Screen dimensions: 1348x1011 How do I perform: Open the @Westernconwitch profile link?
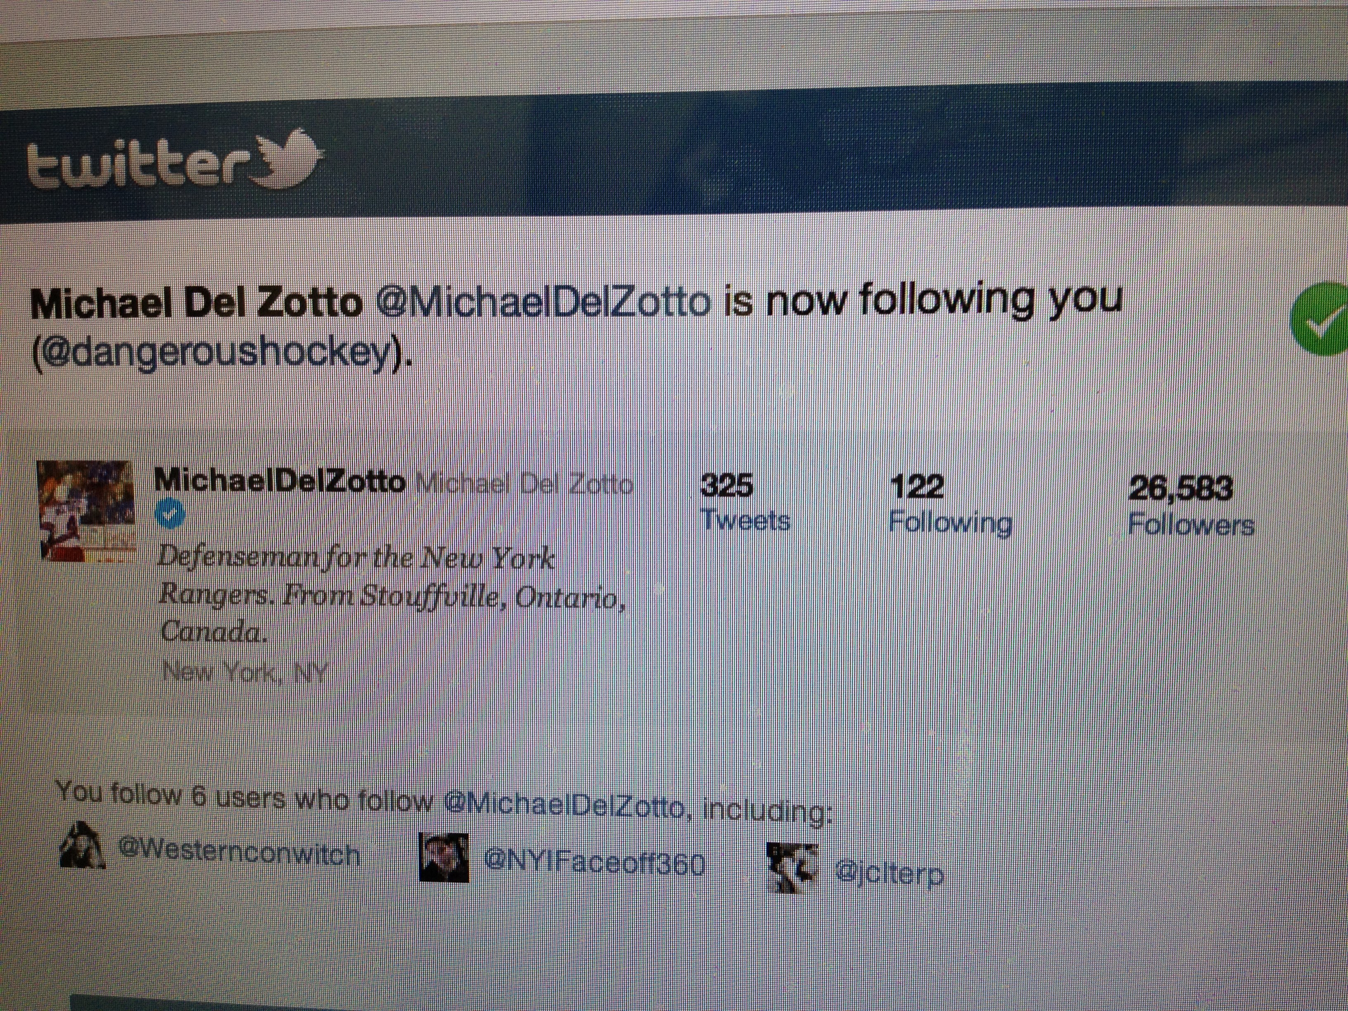click(x=239, y=852)
